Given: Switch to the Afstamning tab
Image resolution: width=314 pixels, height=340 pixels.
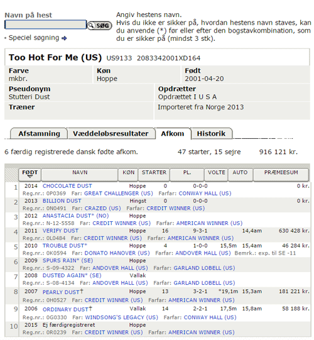Looking at the screenshot, I should point(39,134).
